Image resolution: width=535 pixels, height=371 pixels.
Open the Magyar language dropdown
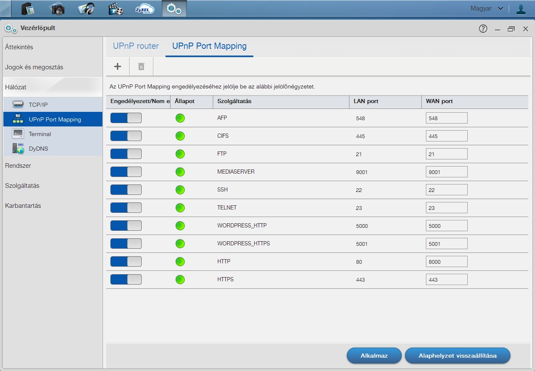click(x=487, y=9)
